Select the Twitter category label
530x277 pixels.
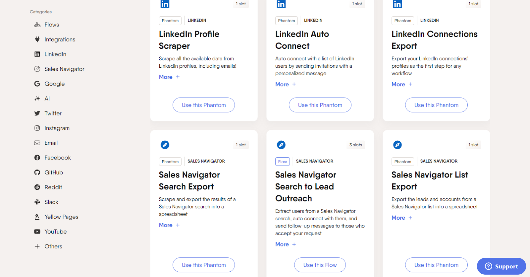[x=53, y=113]
